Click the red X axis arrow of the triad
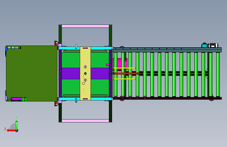 click(x=11, y=131)
